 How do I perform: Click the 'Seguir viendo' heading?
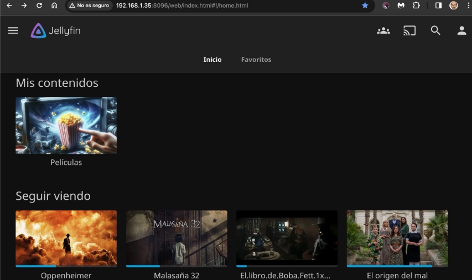(x=53, y=196)
